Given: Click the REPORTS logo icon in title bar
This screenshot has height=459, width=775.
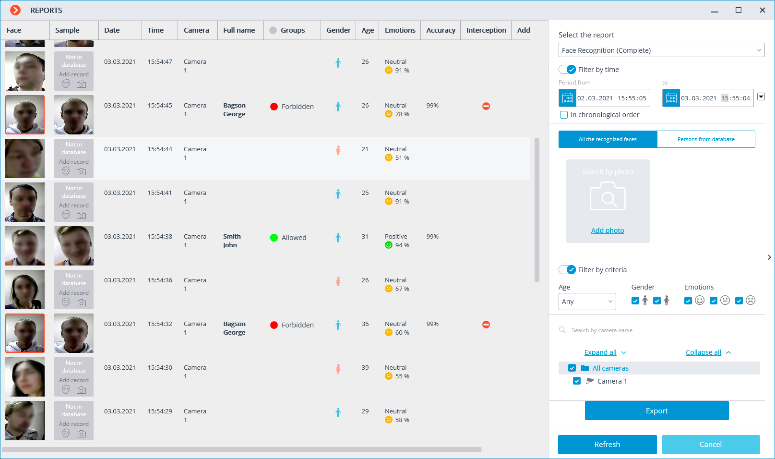Looking at the screenshot, I should 15,10.
